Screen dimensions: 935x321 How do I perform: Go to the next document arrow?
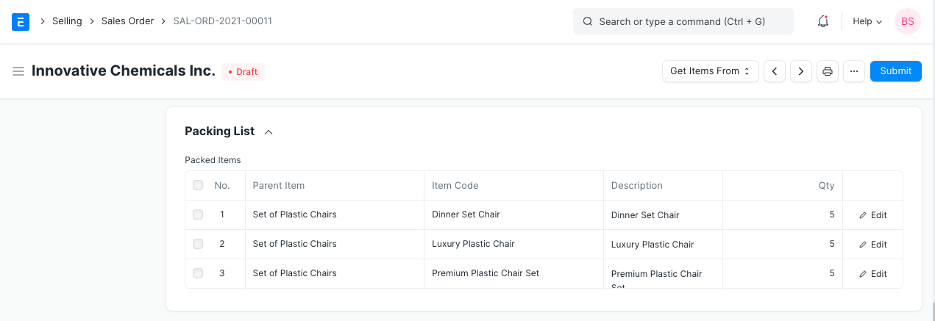coord(801,71)
